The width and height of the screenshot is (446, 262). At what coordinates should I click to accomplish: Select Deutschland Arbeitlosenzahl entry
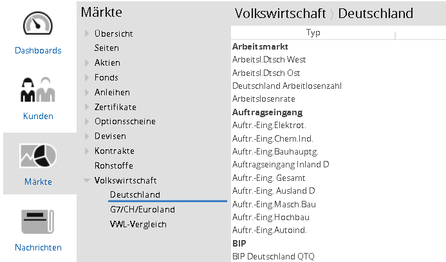286,86
